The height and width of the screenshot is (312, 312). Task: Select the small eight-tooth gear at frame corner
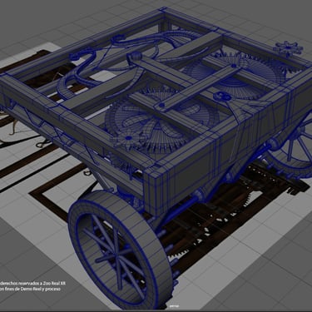tap(288, 49)
